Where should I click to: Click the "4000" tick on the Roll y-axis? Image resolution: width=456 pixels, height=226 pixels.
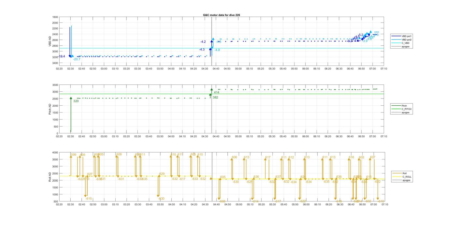(55, 152)
